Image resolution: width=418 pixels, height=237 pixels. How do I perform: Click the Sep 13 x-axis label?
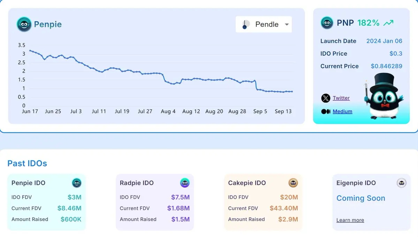tap(283, 112)
